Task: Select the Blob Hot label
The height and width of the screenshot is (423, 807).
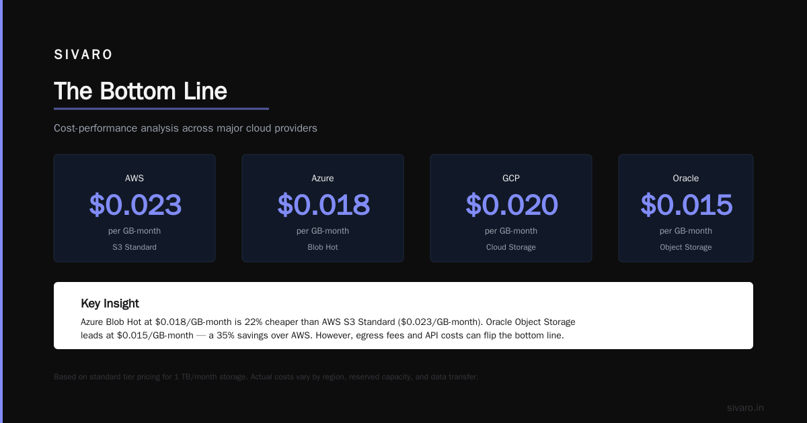Action: click(x=323, y=247)
